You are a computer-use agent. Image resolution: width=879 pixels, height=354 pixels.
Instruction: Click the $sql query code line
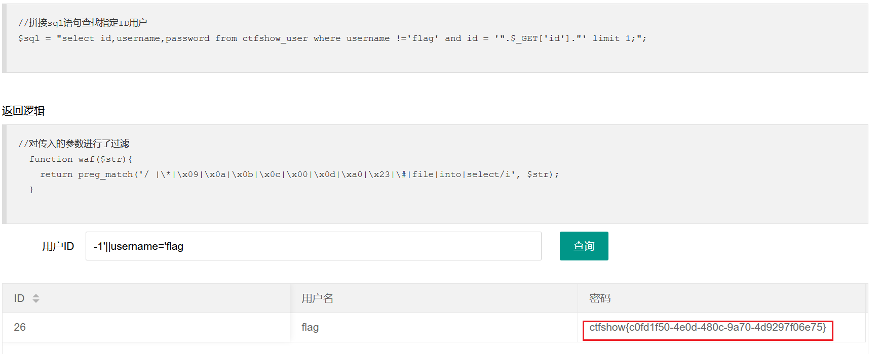[332, 38]
